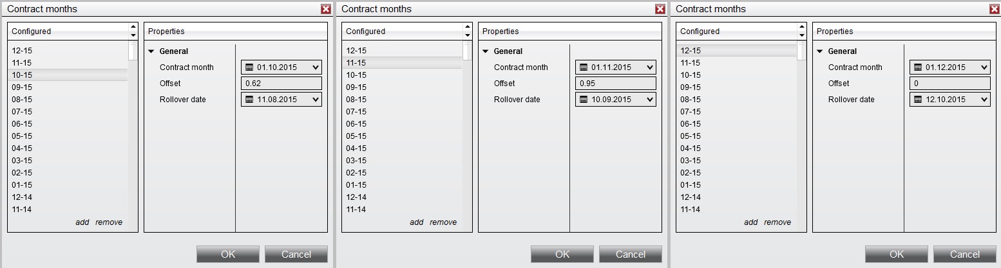Click the remove link in the 01.12.2015 dialog

[777, 222]
